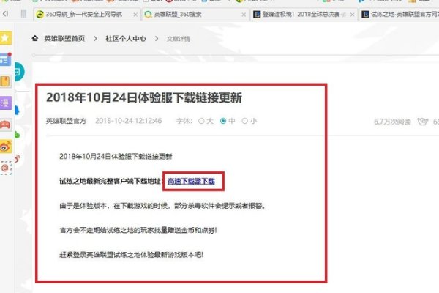Collapse the sidebar with the left arrow
Image resolution: width=439 pixels, height=293 pixels.
point(4,14)
